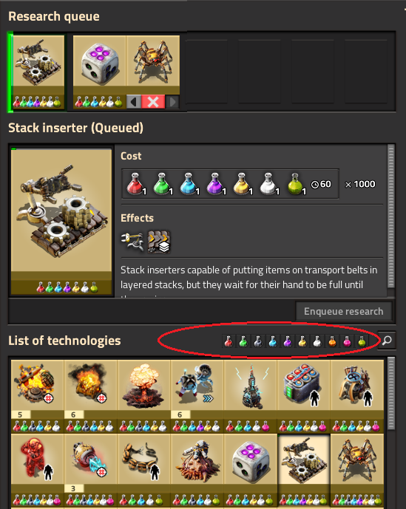The image size is (406, 509).
Task: Open the Stack inserter item effect icon
Action: pyautogui.click(x=132, y=242)
